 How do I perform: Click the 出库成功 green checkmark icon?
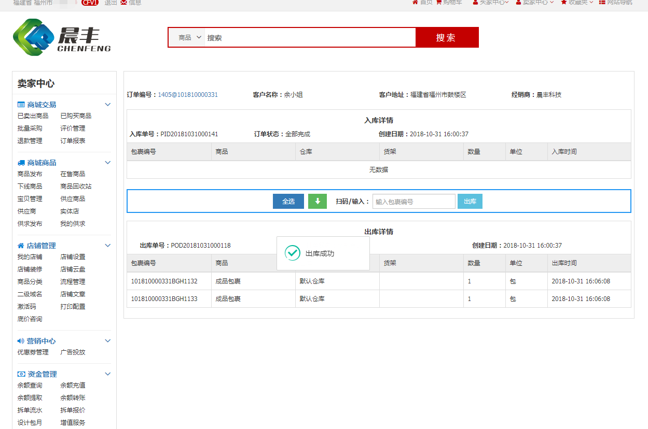(x=293, y=253)
